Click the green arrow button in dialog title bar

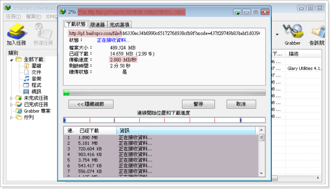click(x=237, y=12)
